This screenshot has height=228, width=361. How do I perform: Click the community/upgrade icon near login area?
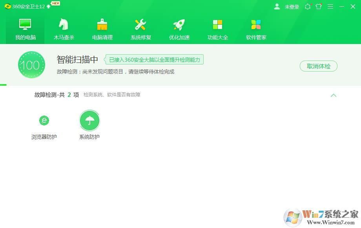(x=308, y=7)
